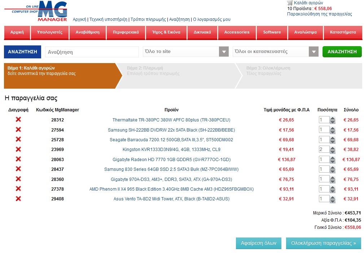This screenshot has width=364, height=253.
Task: Adjust quantity stepper for Asus Vento case
Action: tap(332, 199)
